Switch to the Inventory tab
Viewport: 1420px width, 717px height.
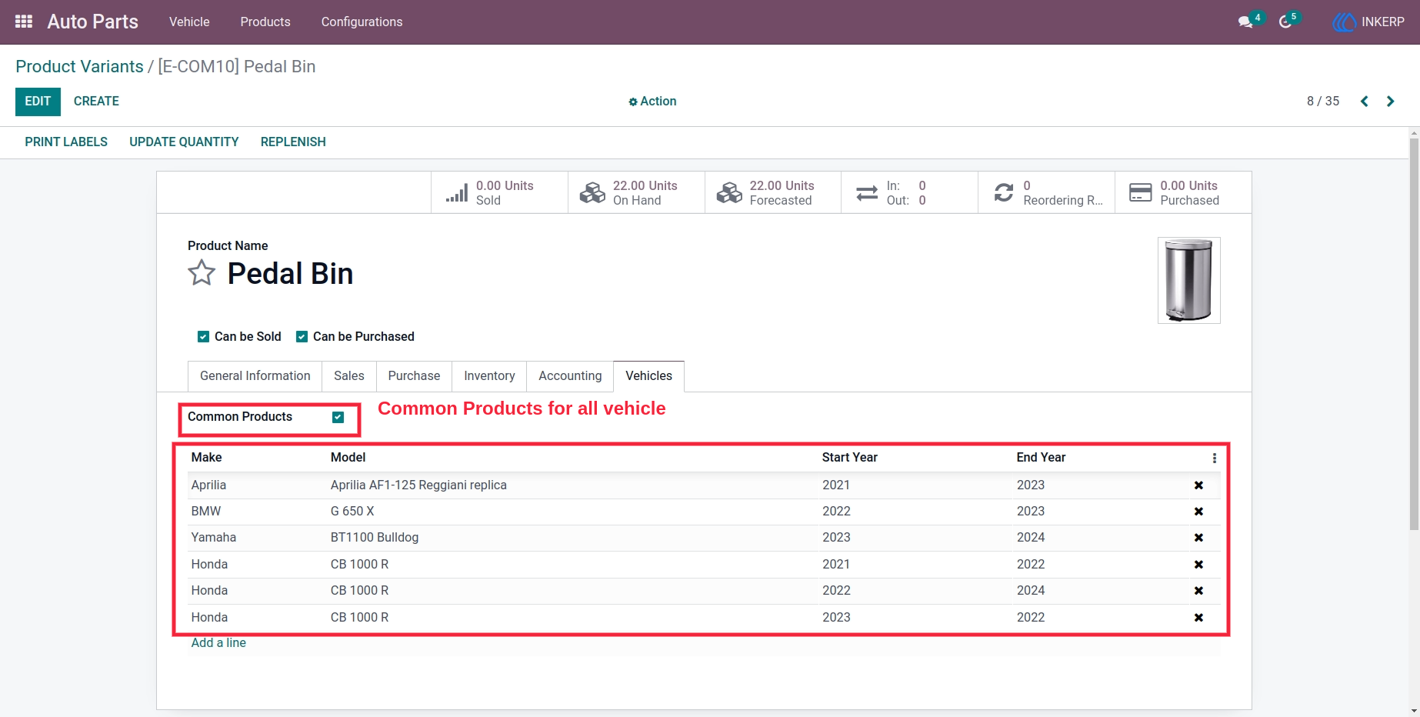(x=489, y=376)
